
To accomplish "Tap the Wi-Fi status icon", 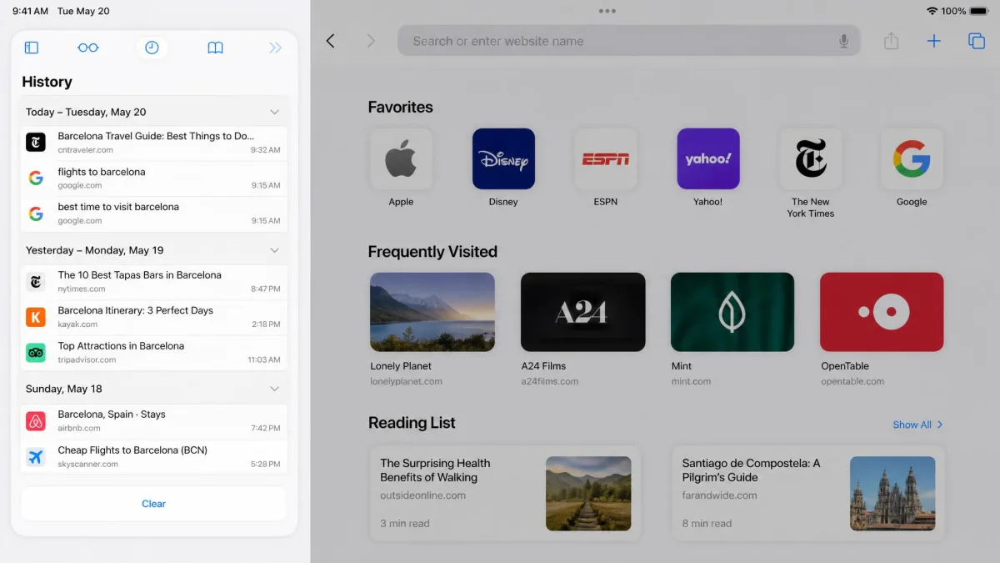I will pos(932,11).
